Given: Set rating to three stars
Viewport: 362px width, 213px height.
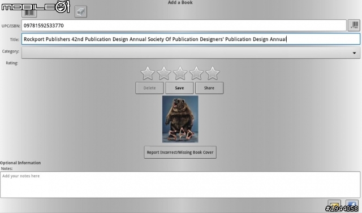Looking at the screenshot, I should click(x=180, y=73).
